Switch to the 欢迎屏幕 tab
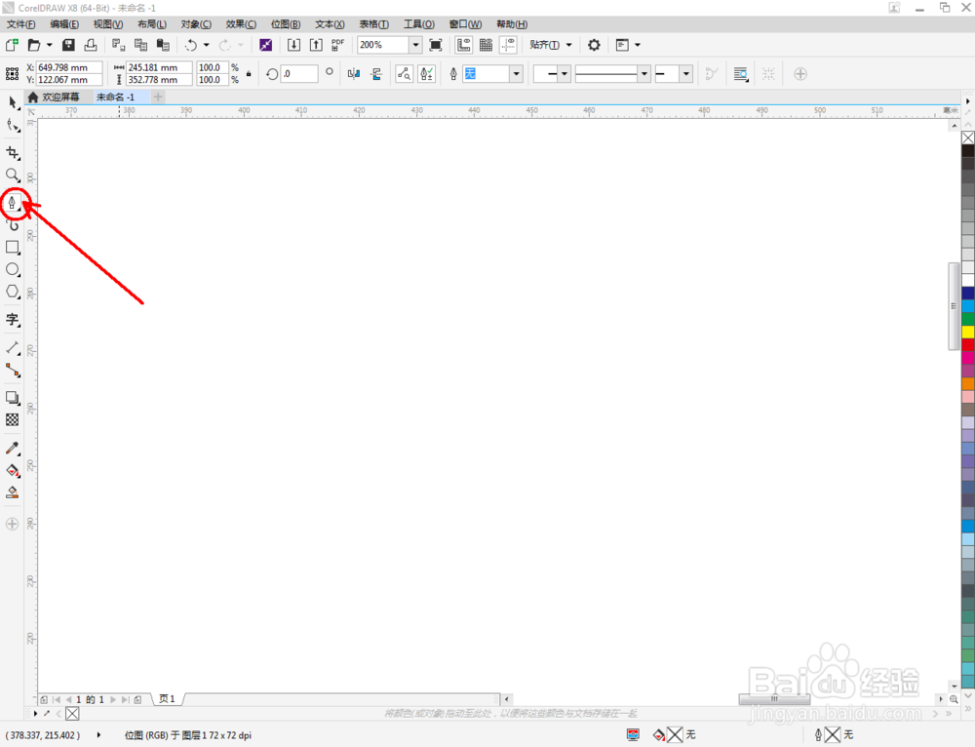This screenshot has height=747, width=975. point(55,97)
